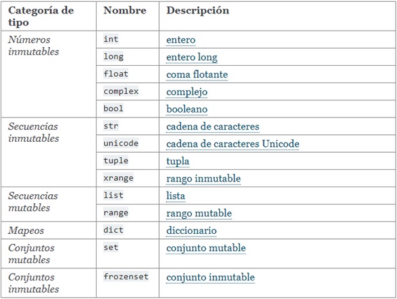
Task: Click the 'tupla' link
Action: click(178, 161)
